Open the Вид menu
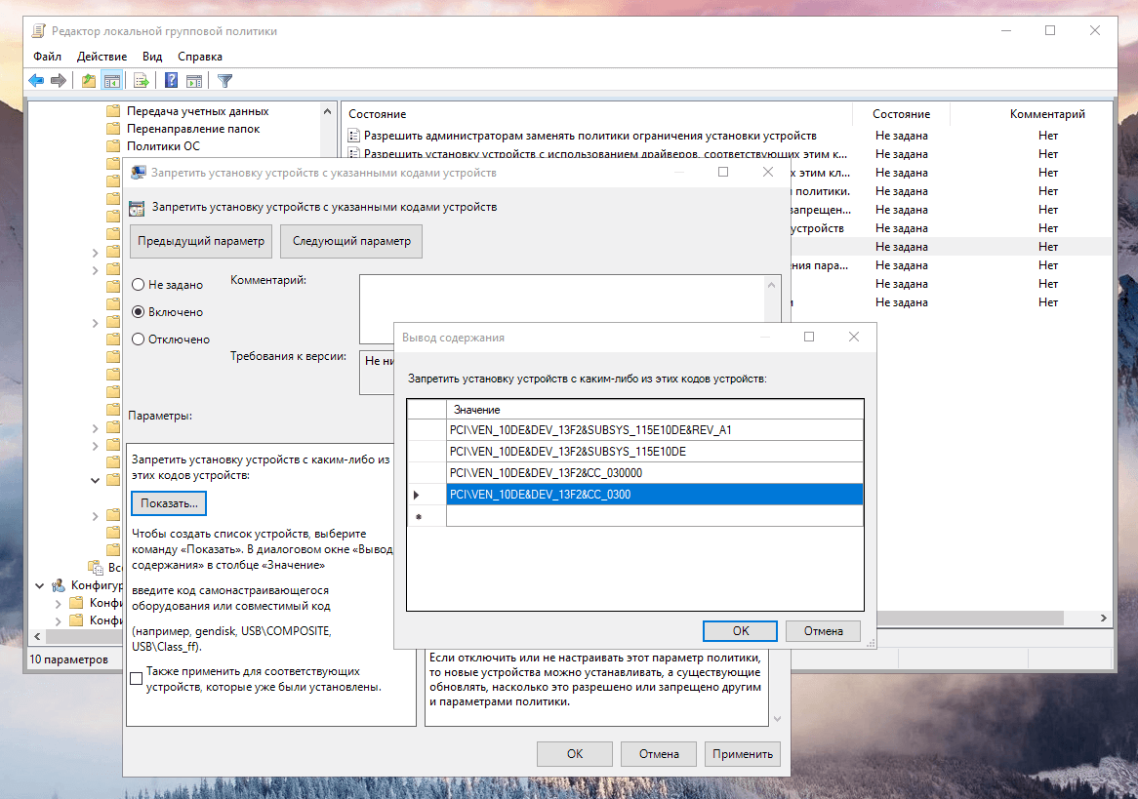 click(x=152, y=56)
